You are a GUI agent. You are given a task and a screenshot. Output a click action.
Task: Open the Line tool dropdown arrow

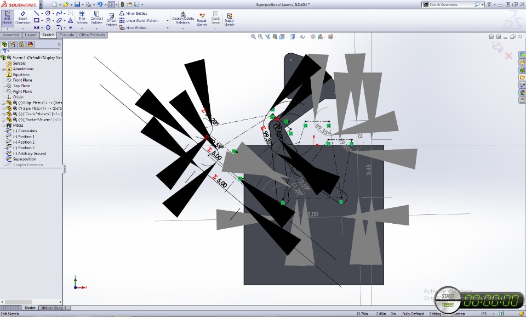click(x=42, y=13)
